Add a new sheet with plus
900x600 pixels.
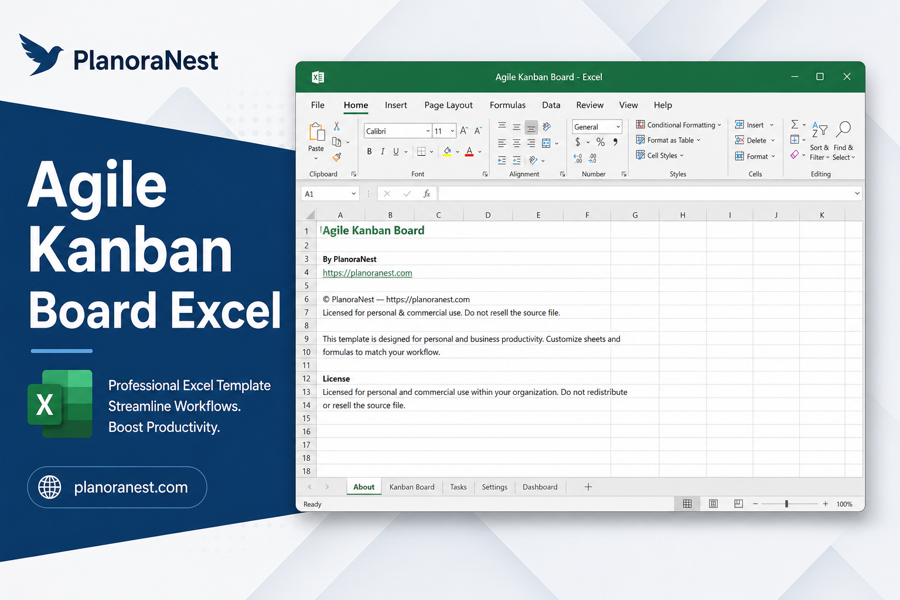point(588,487)
